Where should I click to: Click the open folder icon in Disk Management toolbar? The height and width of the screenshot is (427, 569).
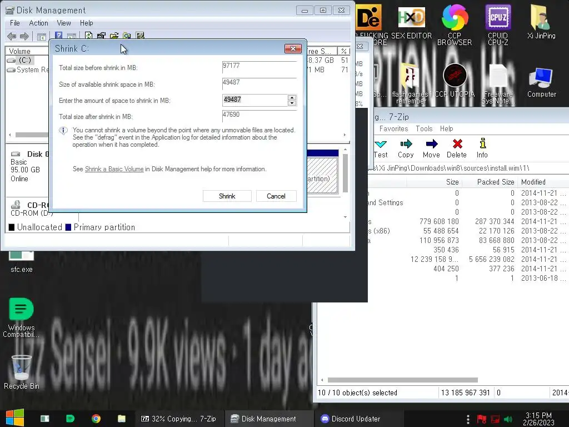tap(114, 36)
